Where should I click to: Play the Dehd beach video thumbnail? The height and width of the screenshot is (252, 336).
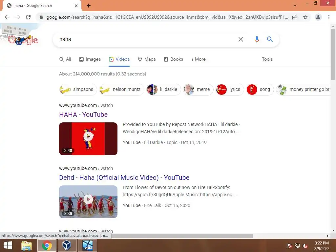click(x=88, y=202)
